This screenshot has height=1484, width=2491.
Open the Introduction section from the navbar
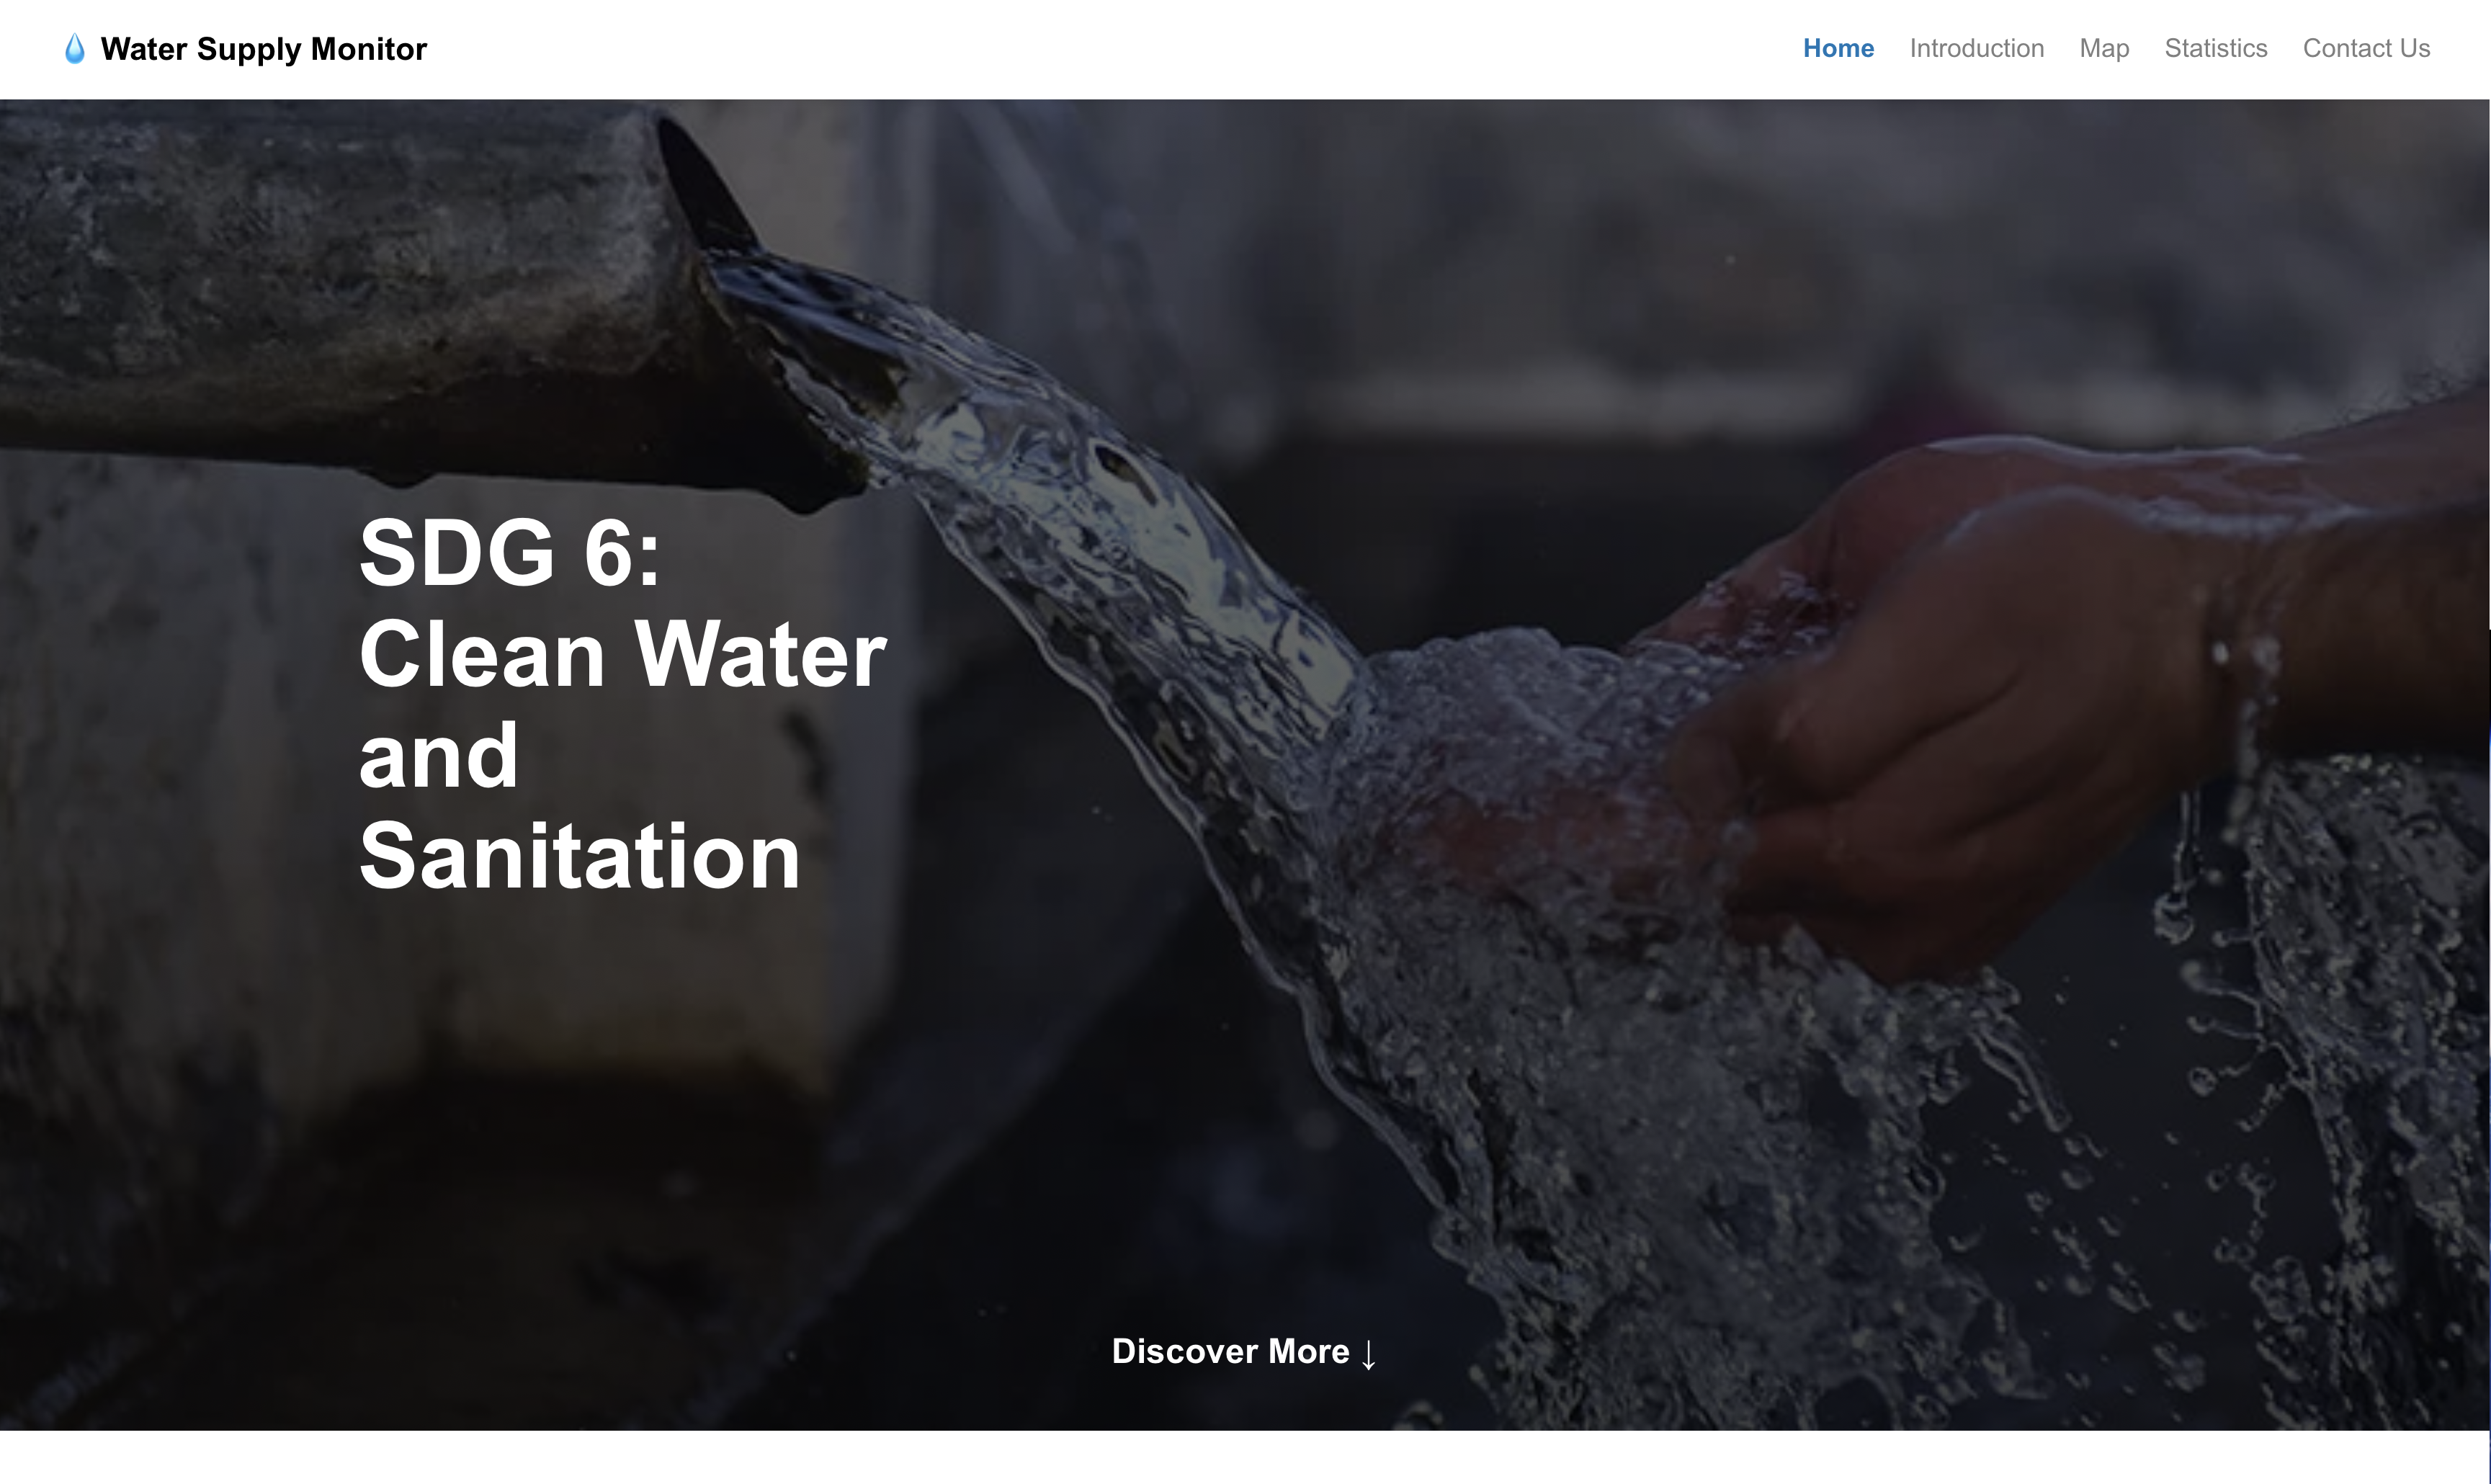(1976, 48)
